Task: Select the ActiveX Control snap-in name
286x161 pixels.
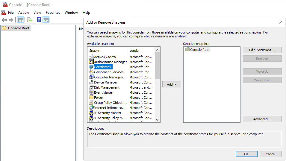Action: 105,57
